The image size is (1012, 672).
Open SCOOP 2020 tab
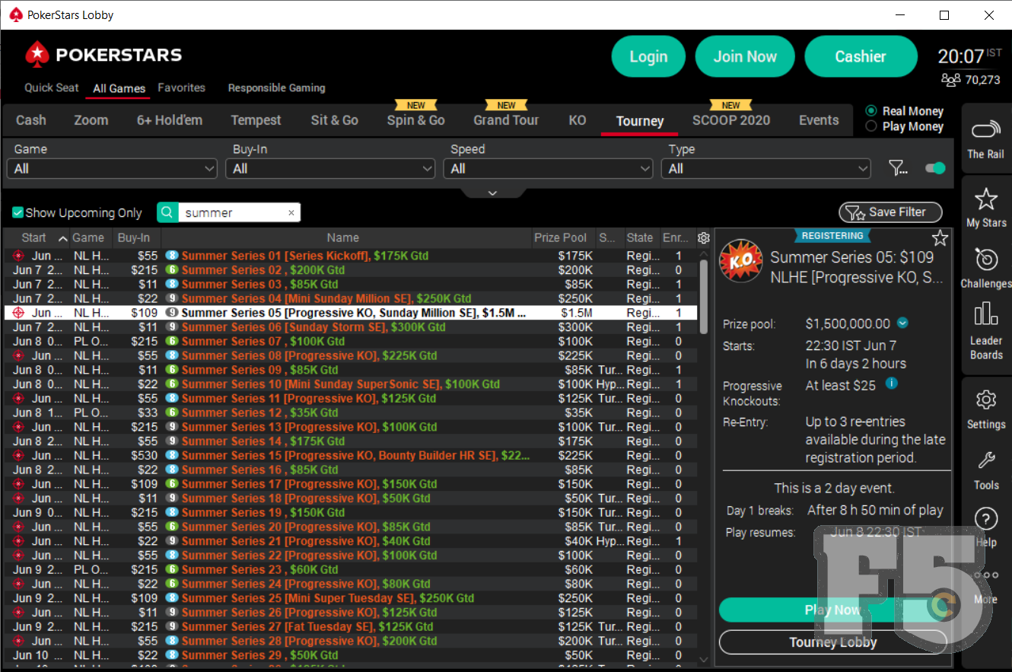pos(731,120)
